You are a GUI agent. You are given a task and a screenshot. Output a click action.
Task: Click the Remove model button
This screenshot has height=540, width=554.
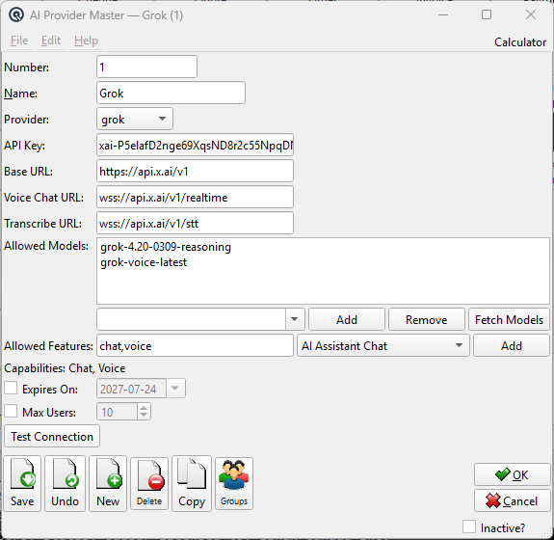coord(427,319)
